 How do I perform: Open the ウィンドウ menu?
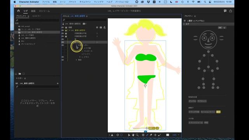[x=98, y=2]
